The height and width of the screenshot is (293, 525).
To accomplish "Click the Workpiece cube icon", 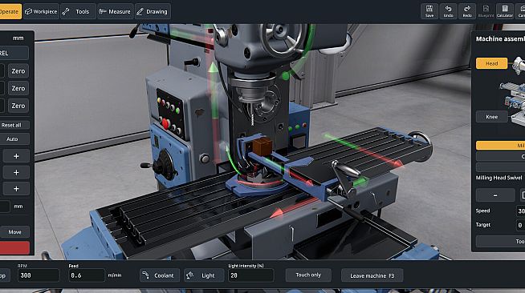I will 28,12.
